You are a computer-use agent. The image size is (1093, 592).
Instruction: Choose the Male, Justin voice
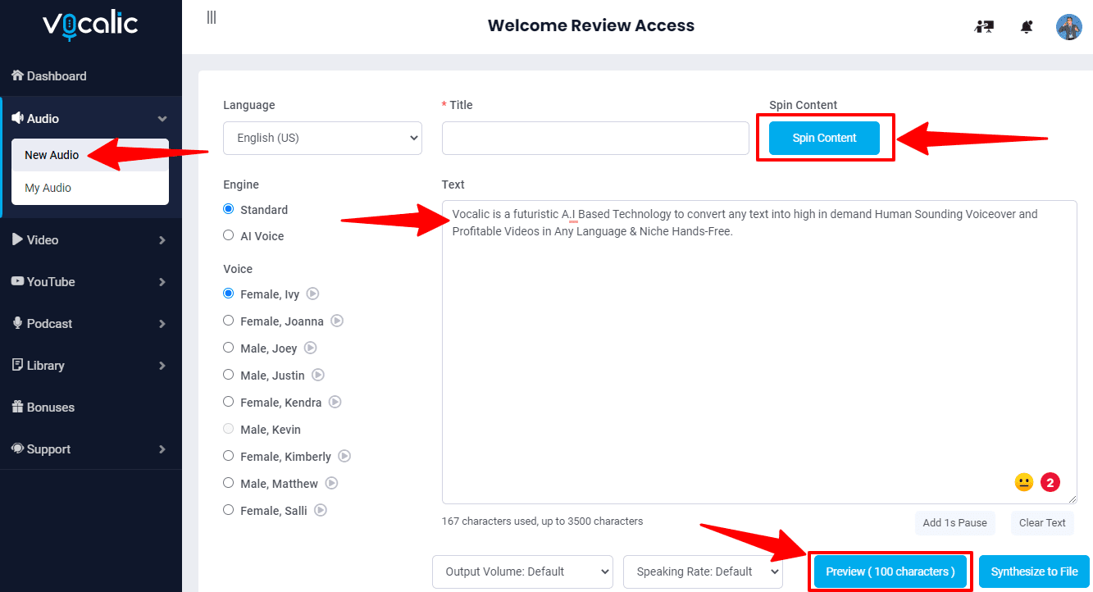point(229,375)
